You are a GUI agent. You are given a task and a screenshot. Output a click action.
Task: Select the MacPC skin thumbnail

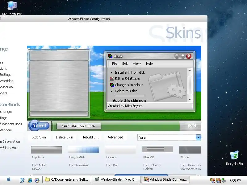click(x=157, y=149)
